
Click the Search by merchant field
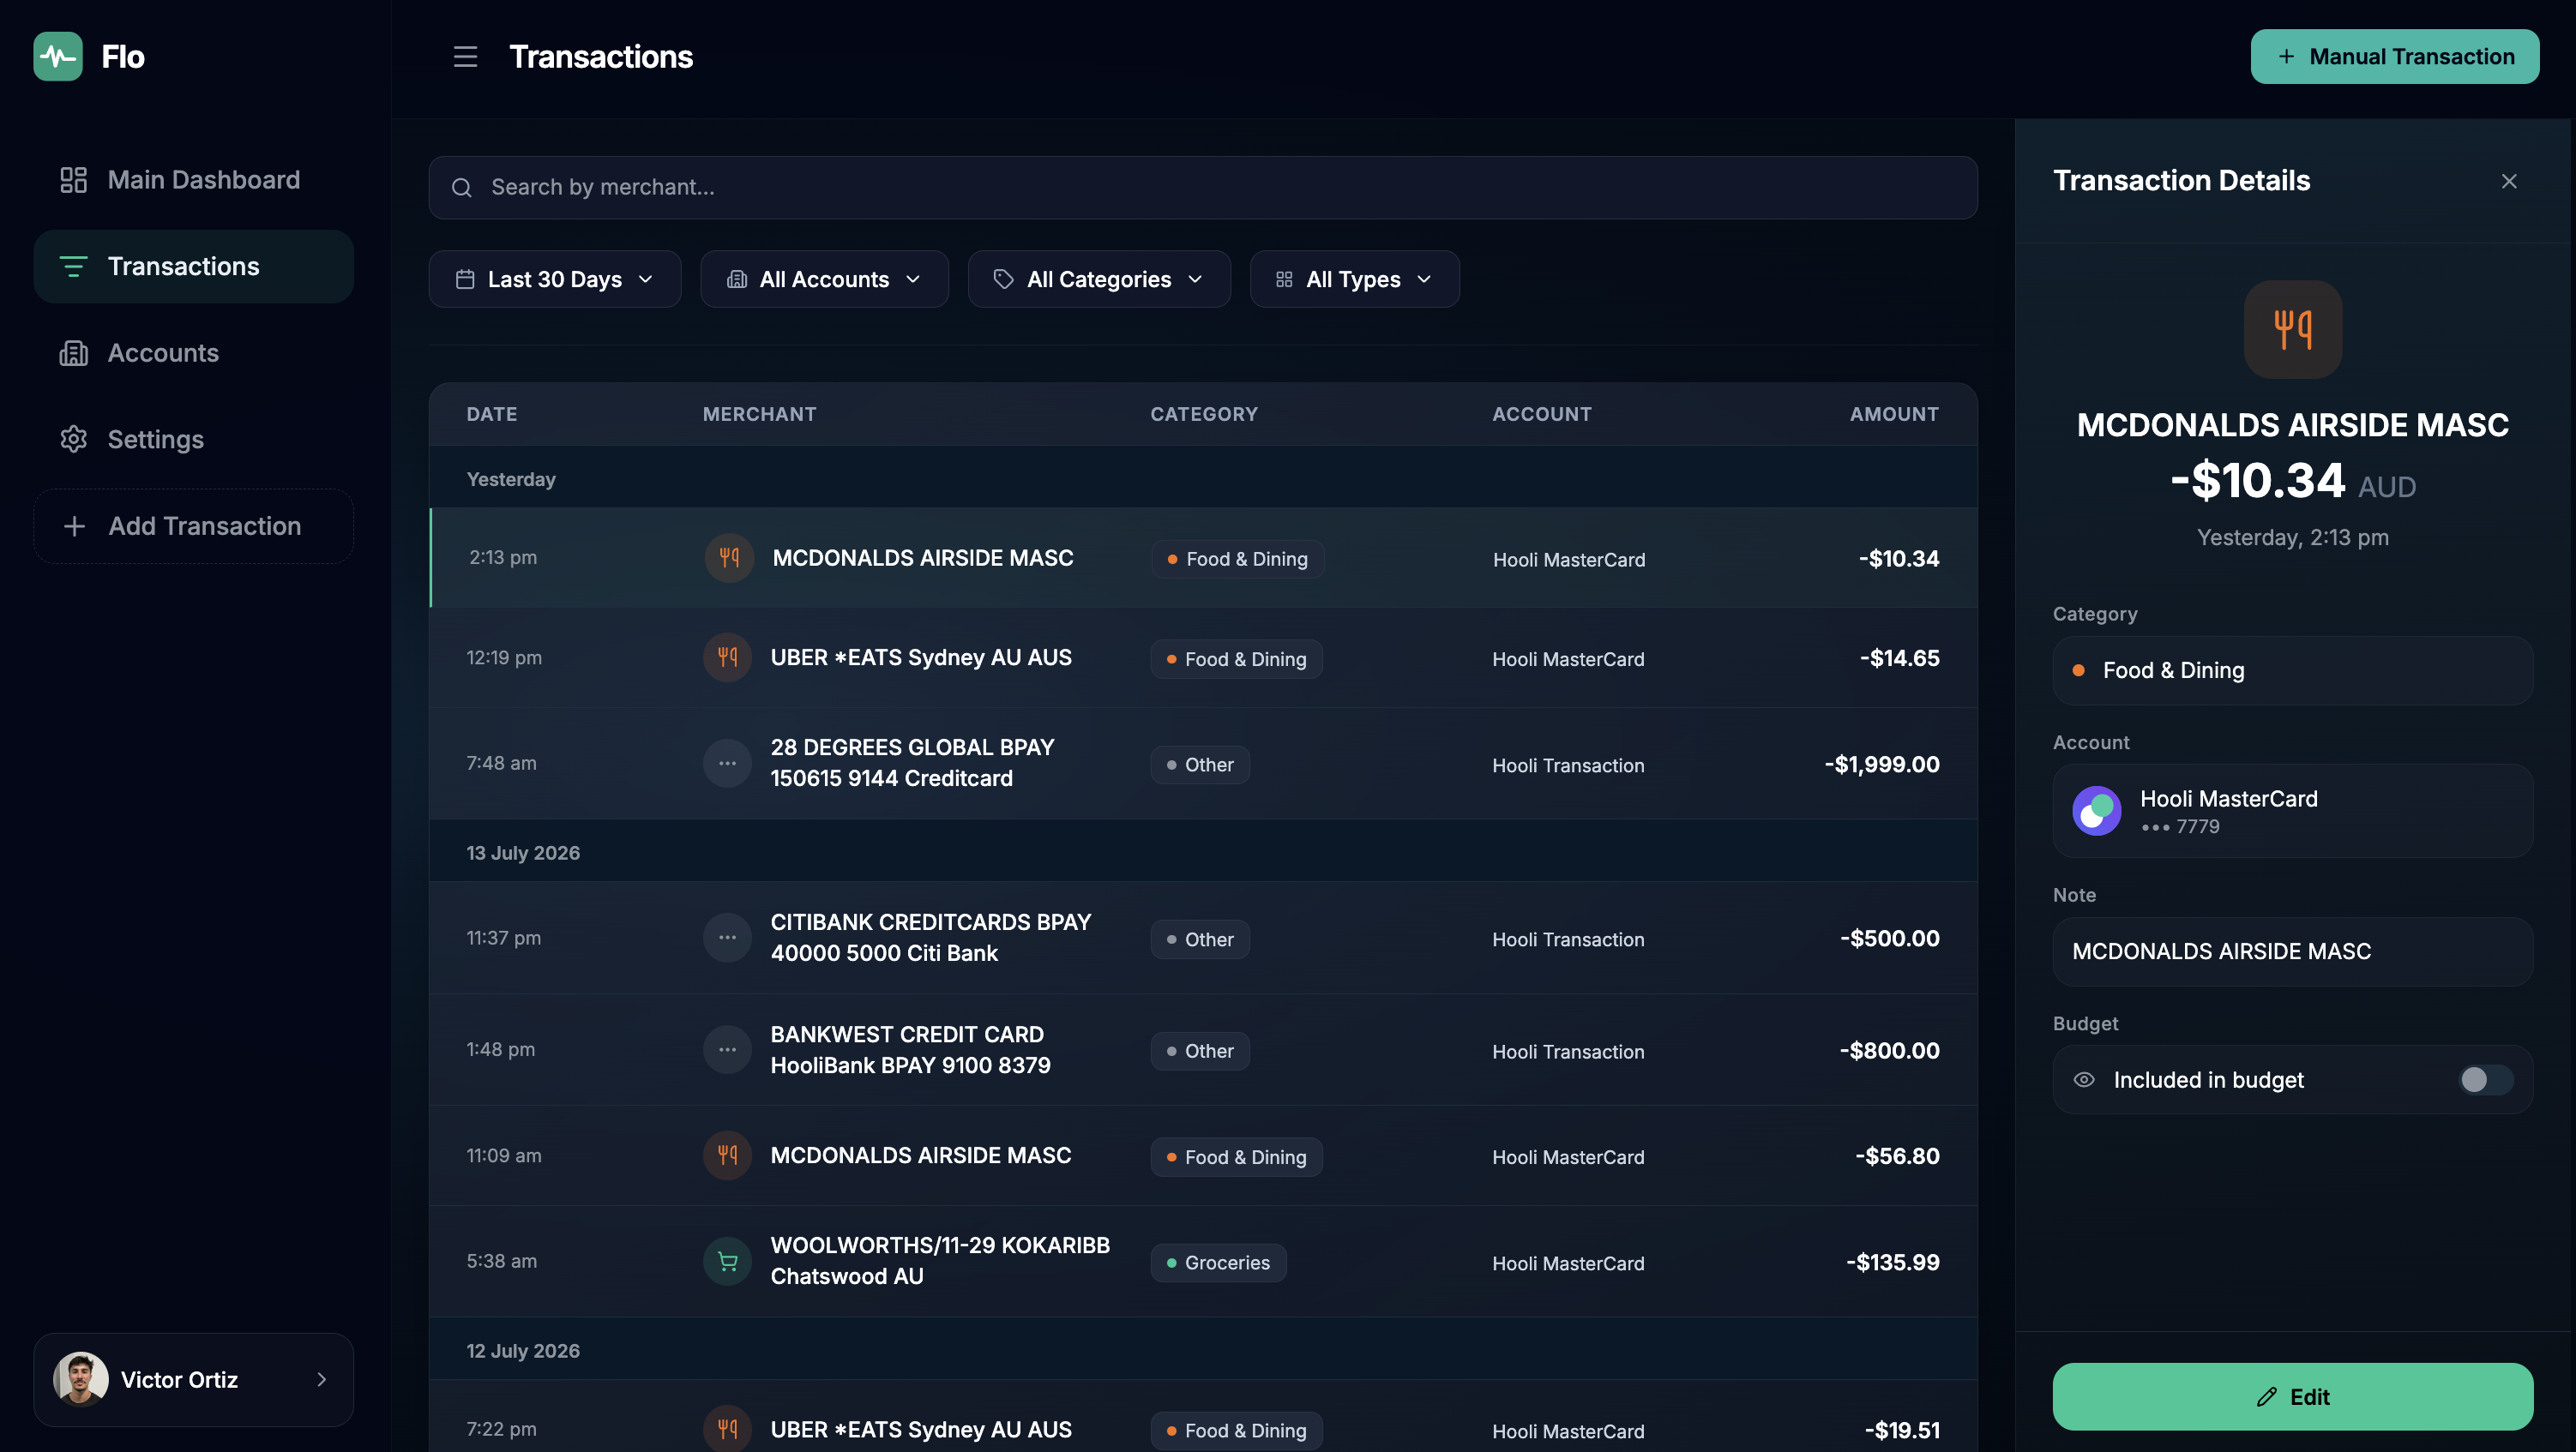coord(1202,188)
